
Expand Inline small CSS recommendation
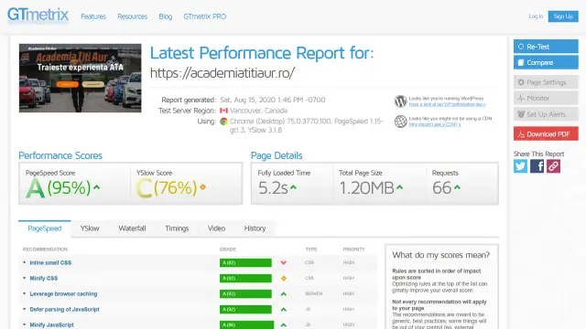point(50,262)
